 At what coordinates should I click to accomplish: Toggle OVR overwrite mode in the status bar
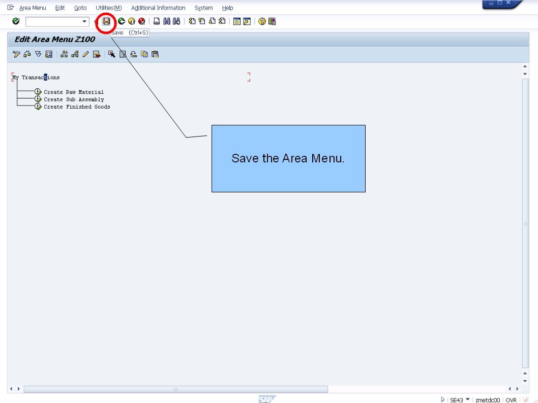pos(511,399)
